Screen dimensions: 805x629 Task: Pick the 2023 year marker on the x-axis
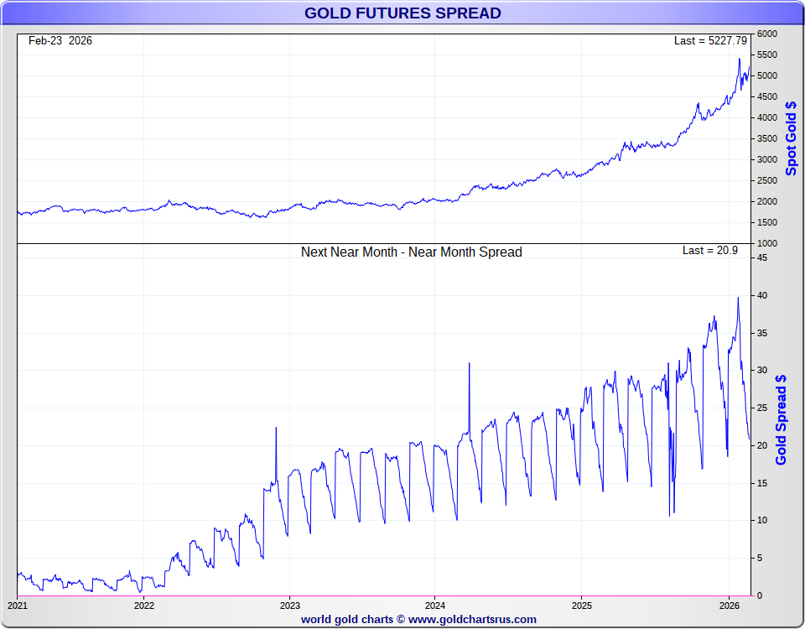tap(290, 606)
